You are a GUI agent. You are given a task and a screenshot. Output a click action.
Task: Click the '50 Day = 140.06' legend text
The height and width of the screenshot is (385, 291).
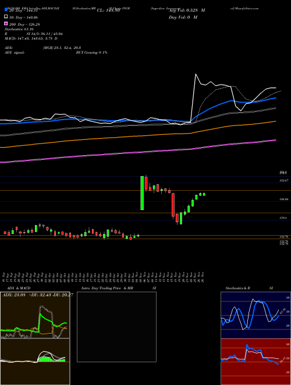point(24,17)
